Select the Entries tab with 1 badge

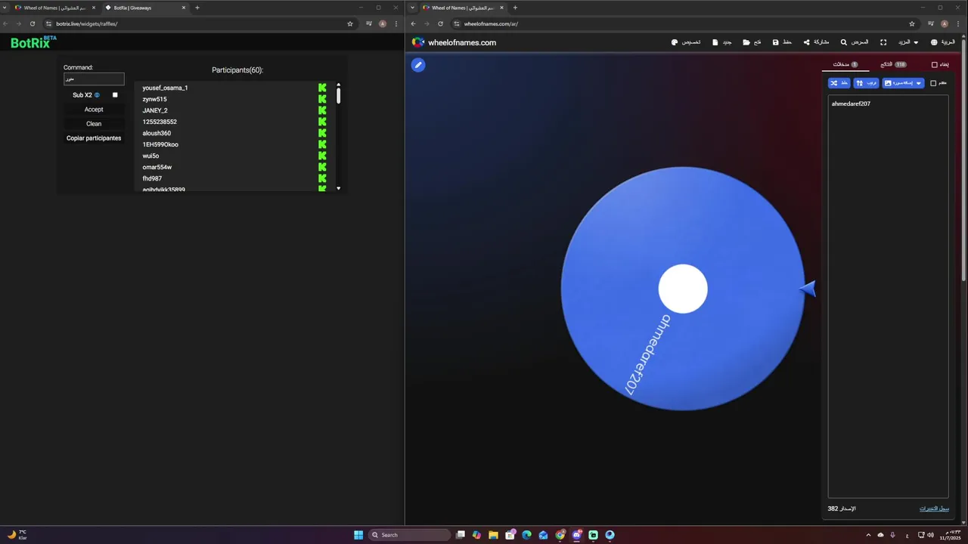tap(845, 65)
